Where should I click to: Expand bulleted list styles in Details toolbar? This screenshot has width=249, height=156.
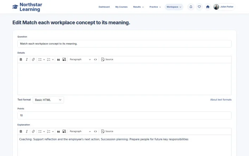coord(44,59)
